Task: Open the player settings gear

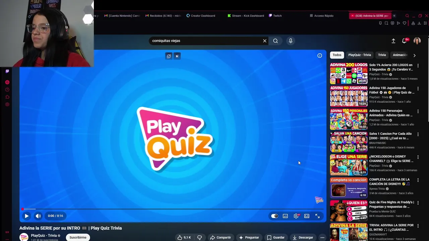Action: pos(296,216)
